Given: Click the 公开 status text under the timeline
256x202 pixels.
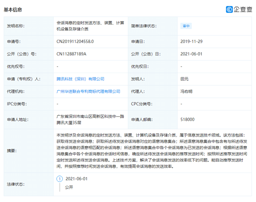Looking at the screenshot, I should (69, 187).
